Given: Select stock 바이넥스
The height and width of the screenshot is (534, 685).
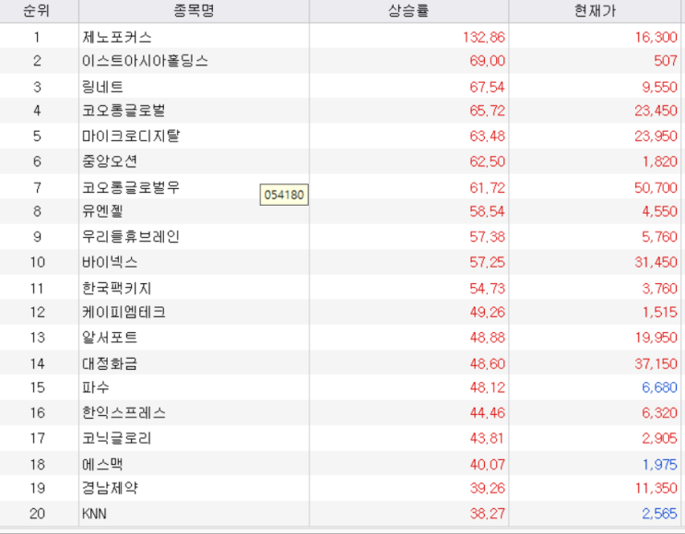Looking at the screenshot, I should [110, 262].
